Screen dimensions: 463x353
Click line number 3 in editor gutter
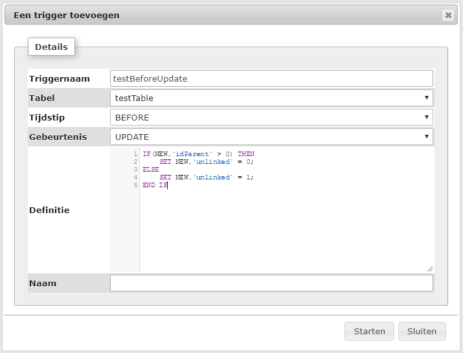coord(135,169)
